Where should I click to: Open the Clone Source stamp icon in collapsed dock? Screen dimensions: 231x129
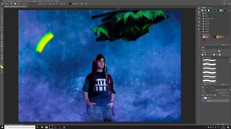(199, 21)
